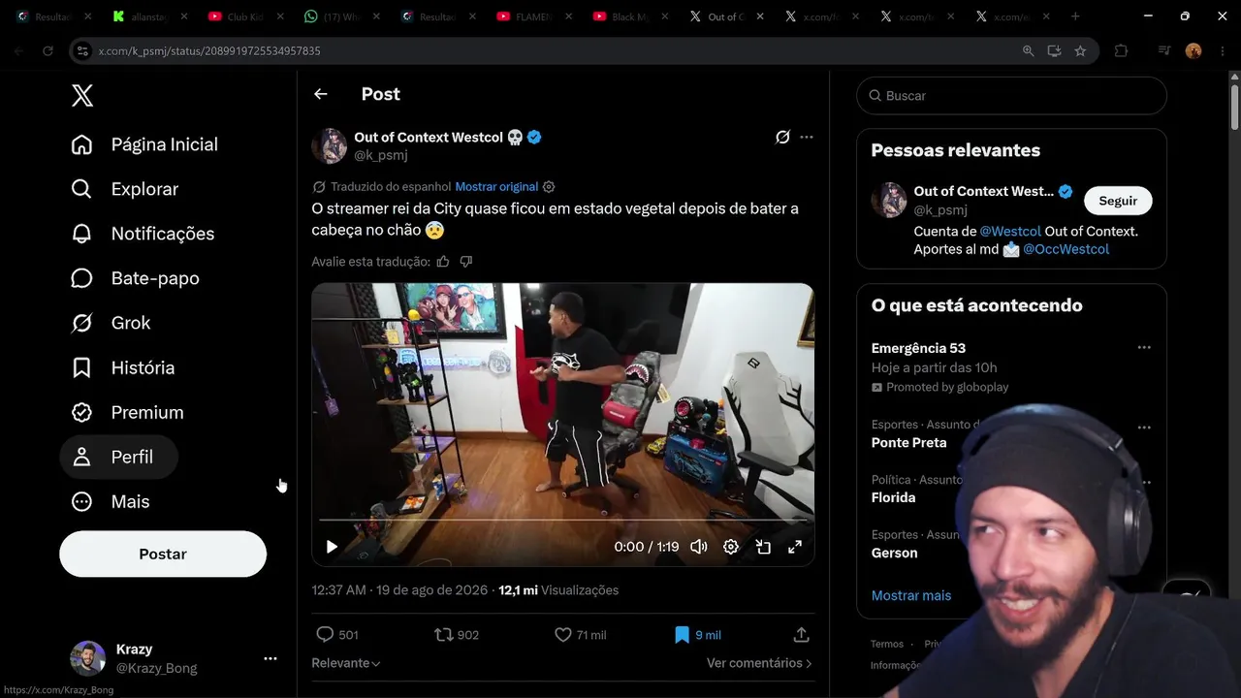Viewport: 1241px width, 698px height.
Task: Open the Emergência 53 trend
Action: (x=918, y=348)
